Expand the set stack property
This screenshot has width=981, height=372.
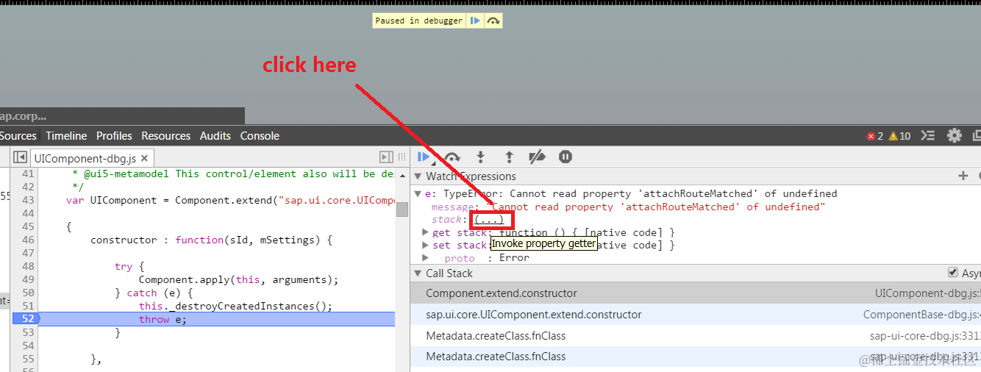click(x=425, y=245)
